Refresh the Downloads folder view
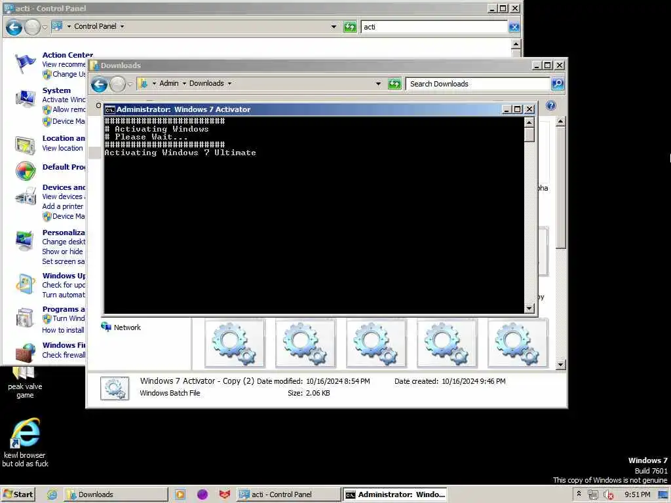The image size is (671, 503). point(394,84)
